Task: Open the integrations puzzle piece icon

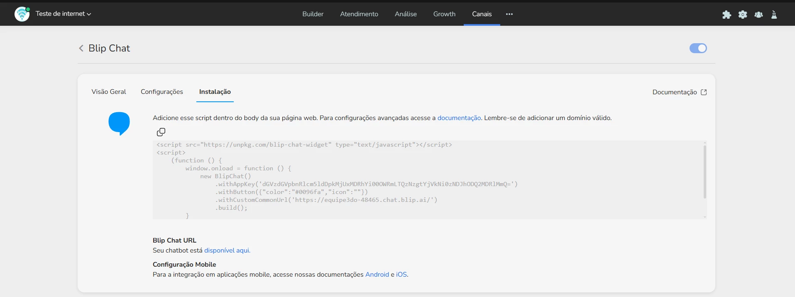Action: click(x=727, y=15)
